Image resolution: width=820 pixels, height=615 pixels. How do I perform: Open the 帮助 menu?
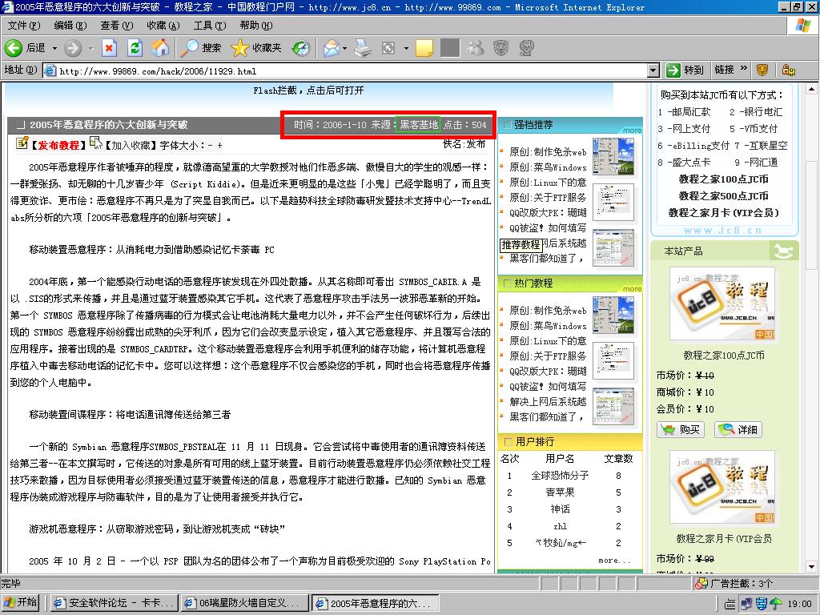256,25
